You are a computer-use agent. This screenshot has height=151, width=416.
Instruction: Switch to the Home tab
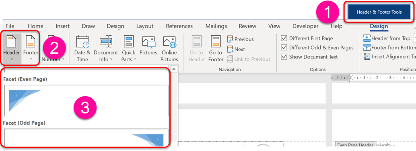click(x=35, y=26)
